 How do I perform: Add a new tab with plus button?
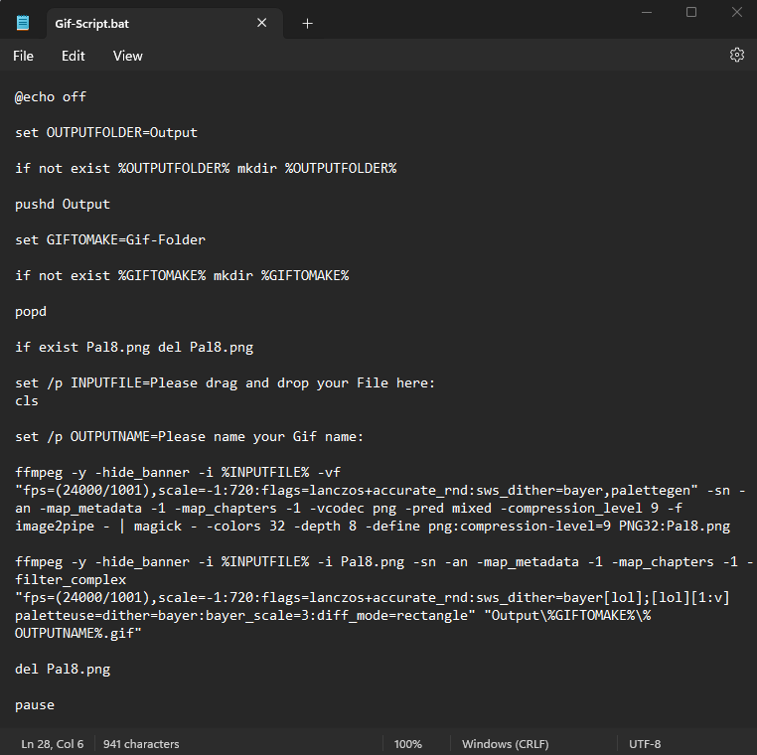tap(307, 23)
